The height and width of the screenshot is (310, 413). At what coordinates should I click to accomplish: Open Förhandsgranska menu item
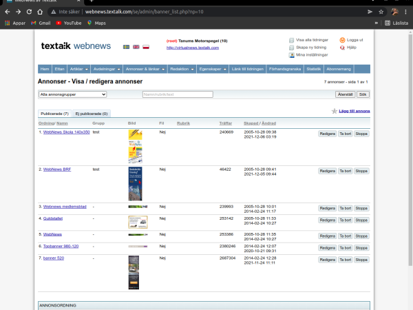click(x=285, y=69)
